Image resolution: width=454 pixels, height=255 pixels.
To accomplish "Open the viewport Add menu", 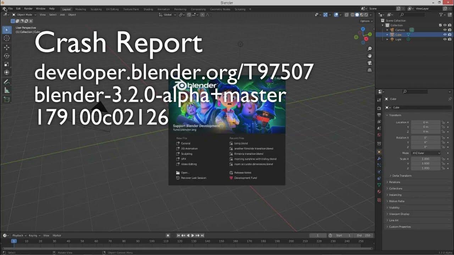I will click(x=62, y=15).
